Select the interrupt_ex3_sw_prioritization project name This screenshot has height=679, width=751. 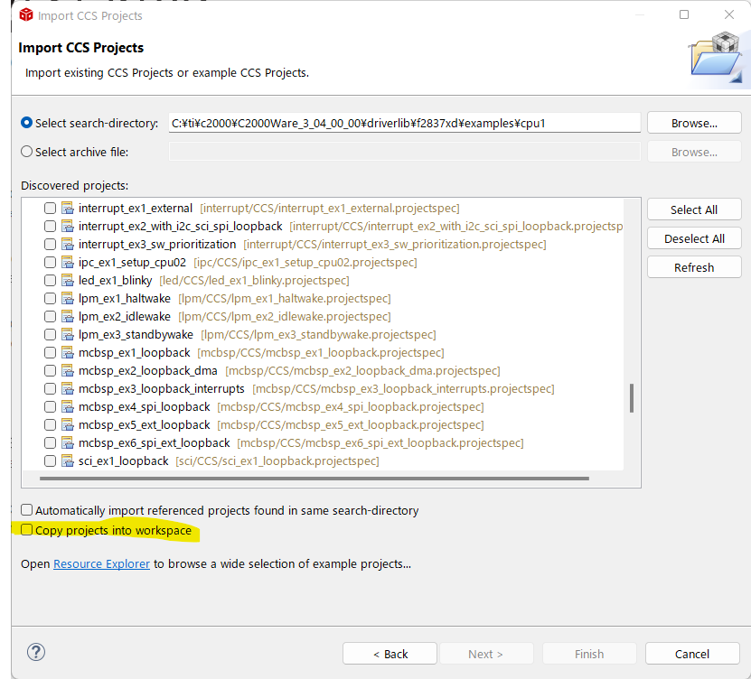coord(157,245)
